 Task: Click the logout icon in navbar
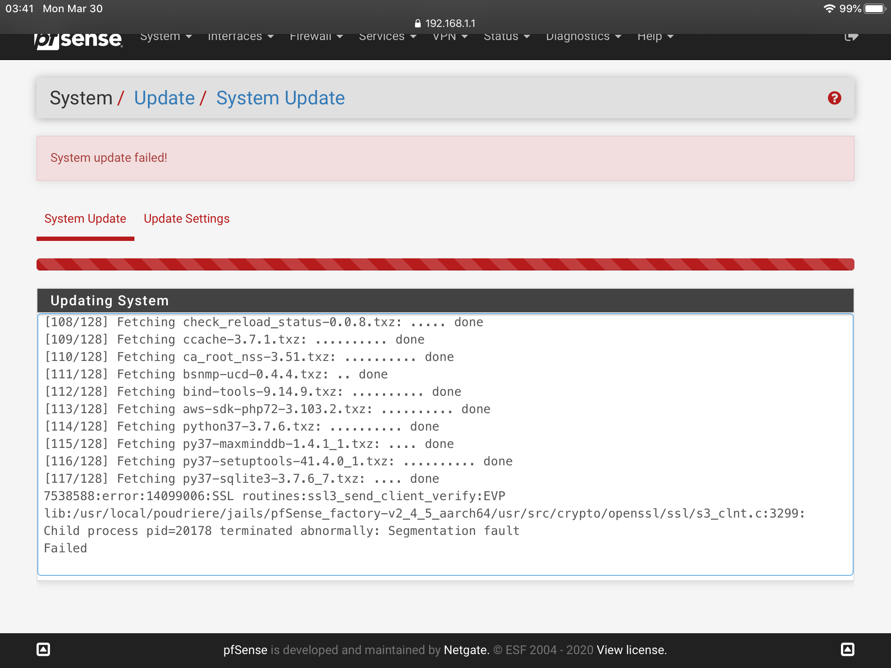[x=851, y=37]
